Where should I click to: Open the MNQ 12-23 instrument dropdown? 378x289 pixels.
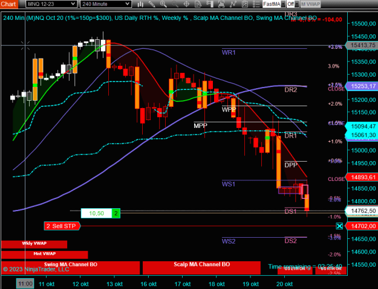pyautogui.click(x=51, y=4)
